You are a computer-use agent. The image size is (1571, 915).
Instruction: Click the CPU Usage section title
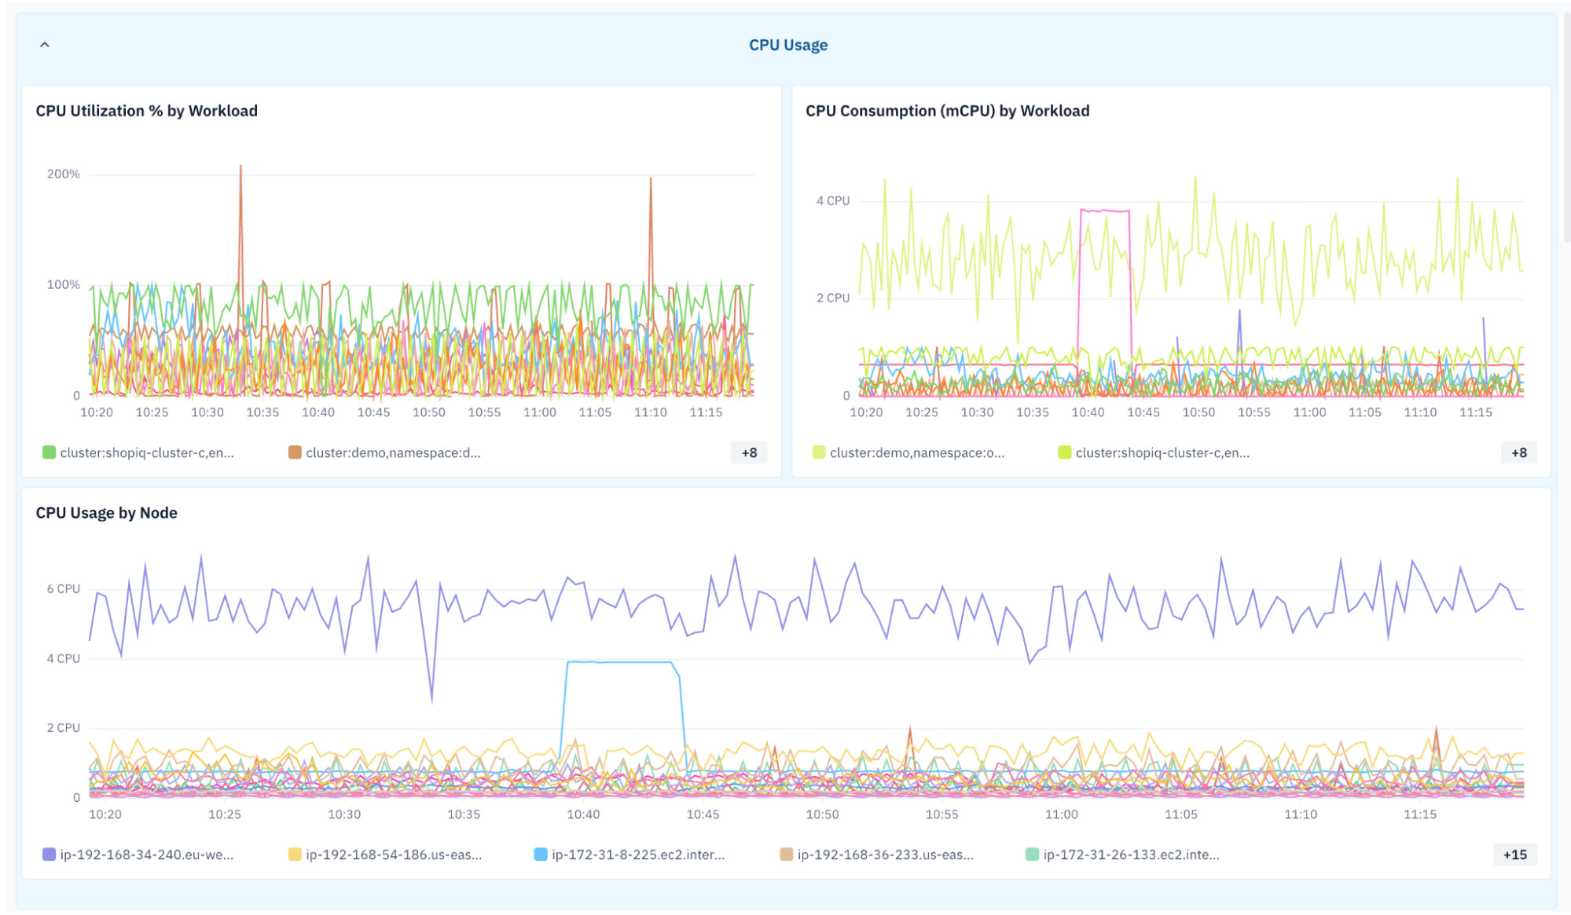(787, 45)
